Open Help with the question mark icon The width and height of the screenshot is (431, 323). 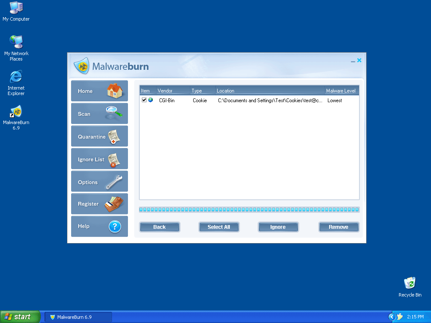(99, 226)
